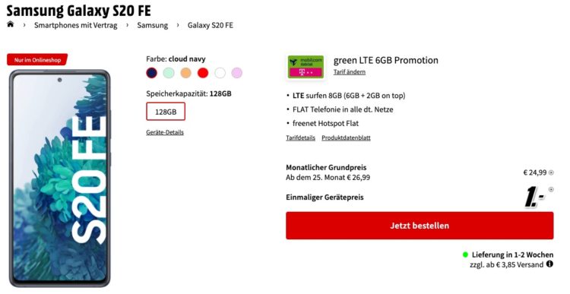Go to home via house icon
The image size is (570, 294).
[x=10, y=24]
